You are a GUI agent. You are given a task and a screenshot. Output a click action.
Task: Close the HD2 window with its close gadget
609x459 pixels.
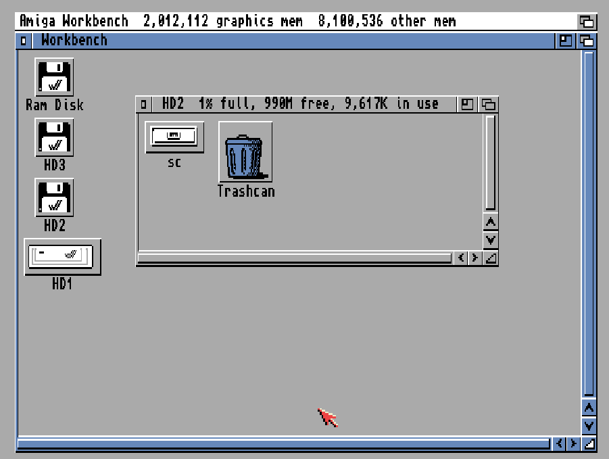[x=144, y=104]
